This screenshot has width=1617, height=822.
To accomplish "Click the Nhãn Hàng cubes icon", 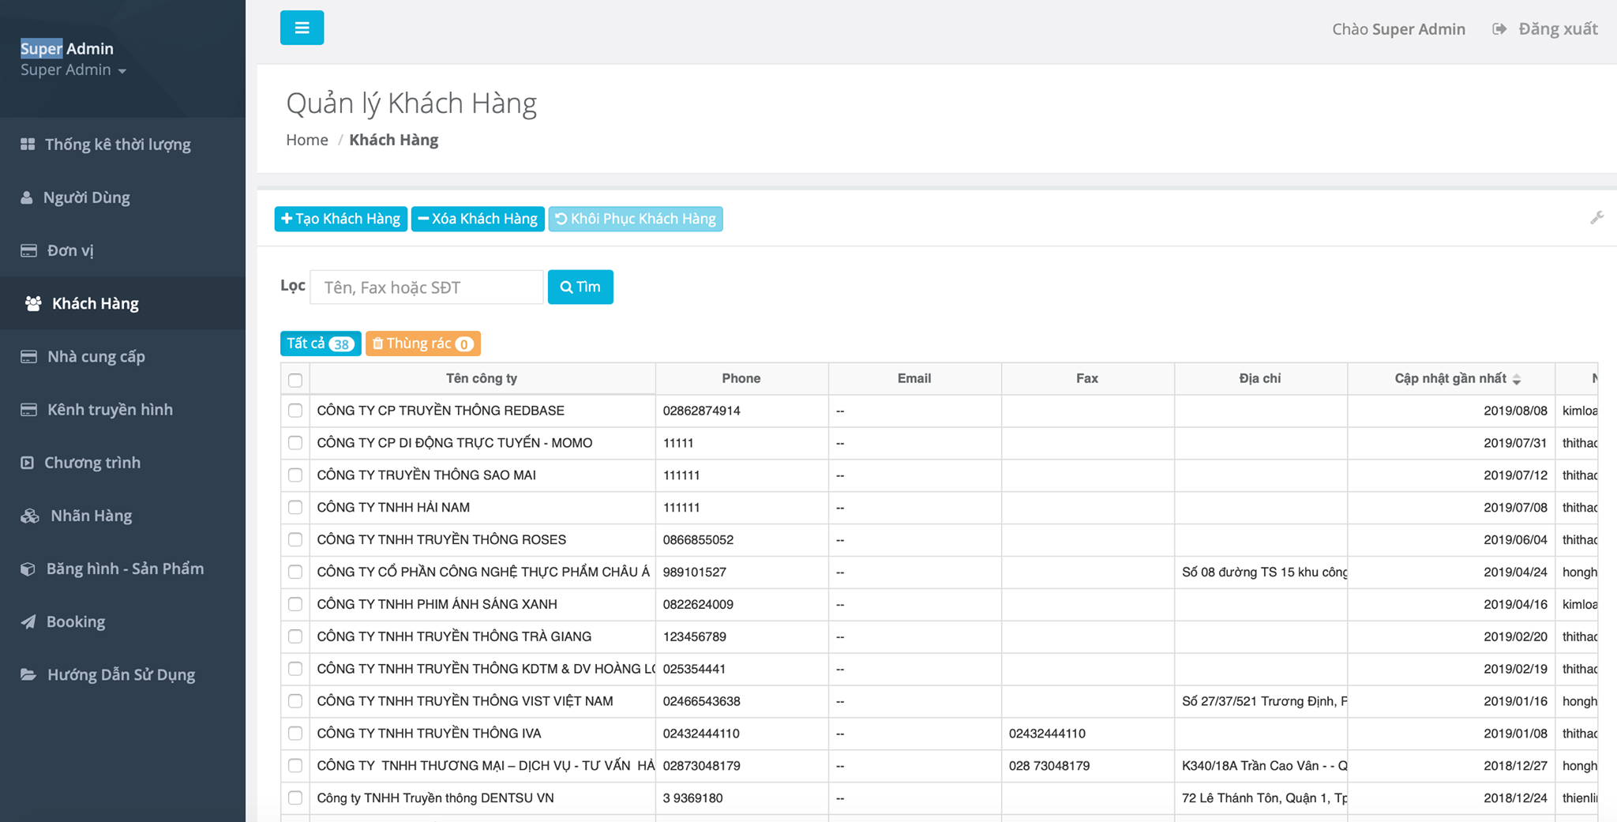I will 30,516.
